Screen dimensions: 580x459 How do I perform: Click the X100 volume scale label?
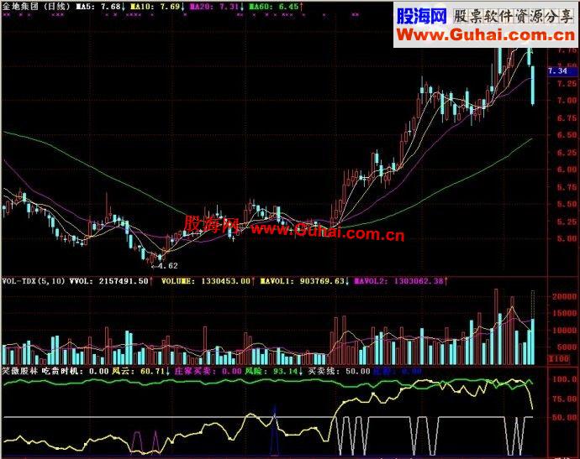click(559, 358)
